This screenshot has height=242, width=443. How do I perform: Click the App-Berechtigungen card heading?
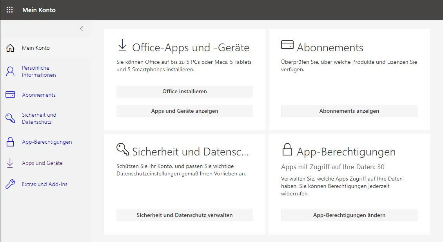(x=346, y=152)
